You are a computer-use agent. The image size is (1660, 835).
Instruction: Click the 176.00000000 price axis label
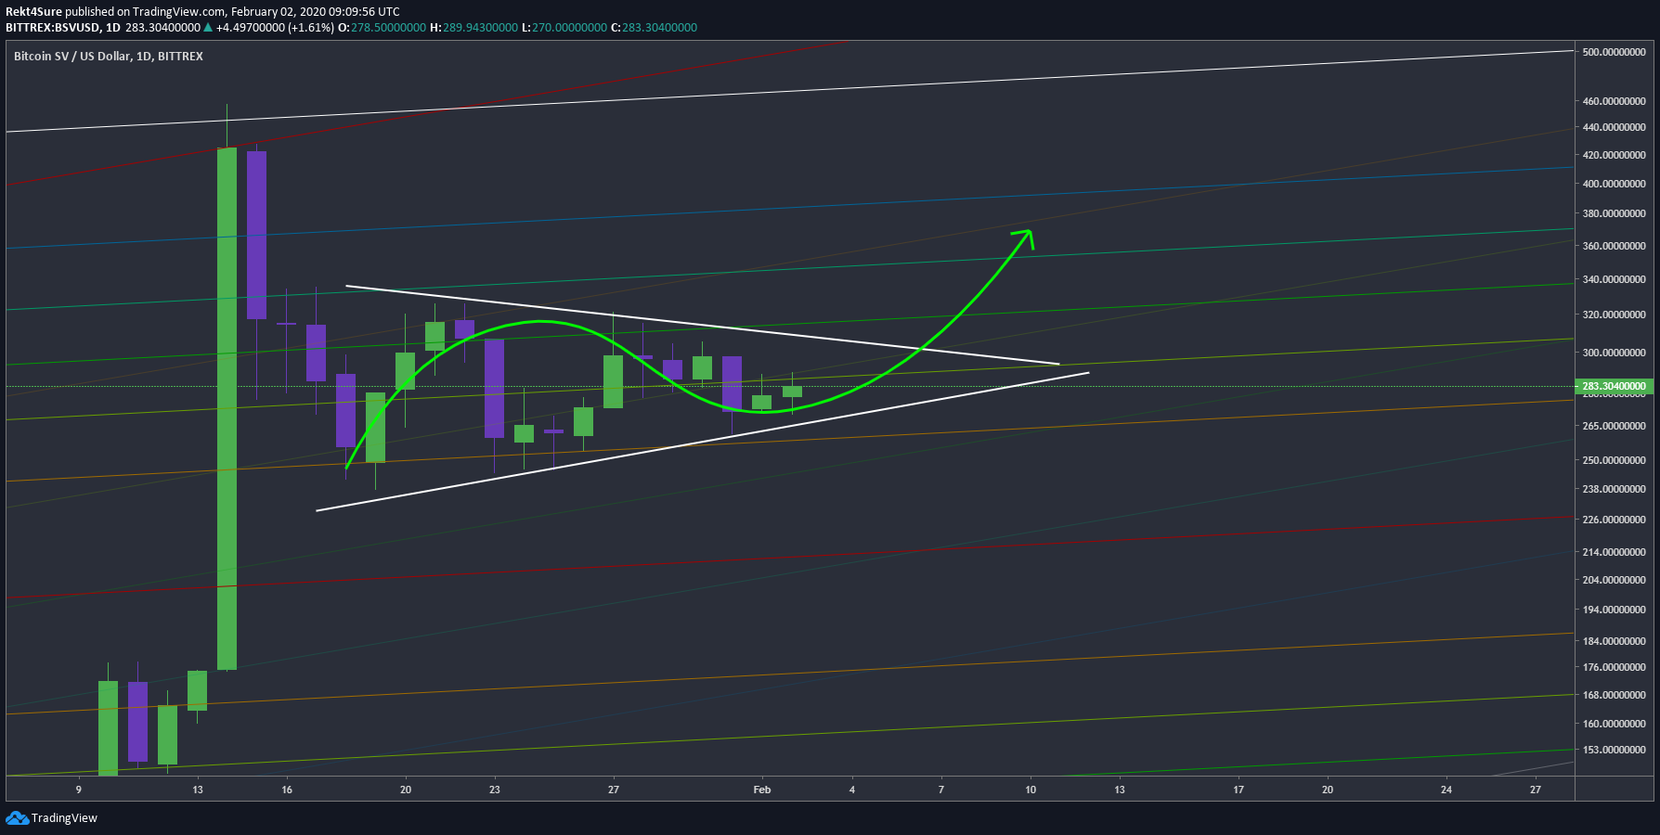1614,667
